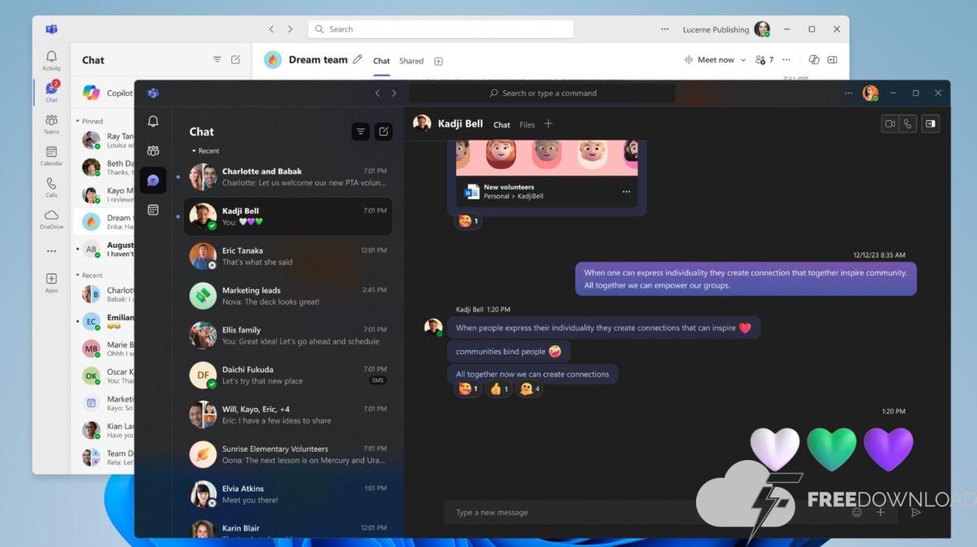Start a video call with Kadji Bell
The width and height of the screenshot is (977, 547).
point(890,124)
